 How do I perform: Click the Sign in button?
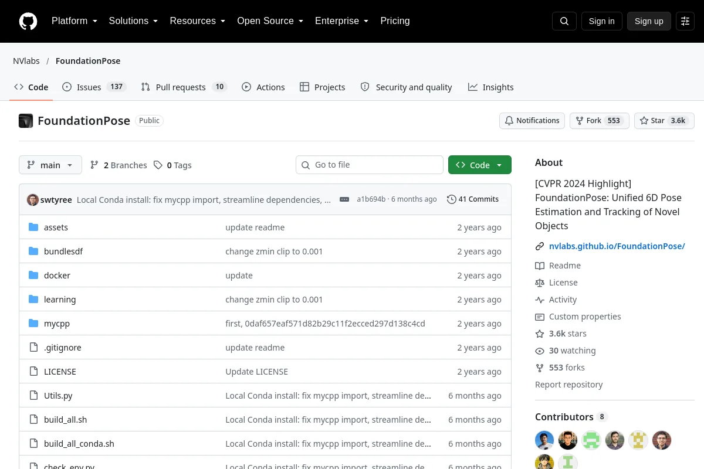pyautogui.click(x=601, y=21)
